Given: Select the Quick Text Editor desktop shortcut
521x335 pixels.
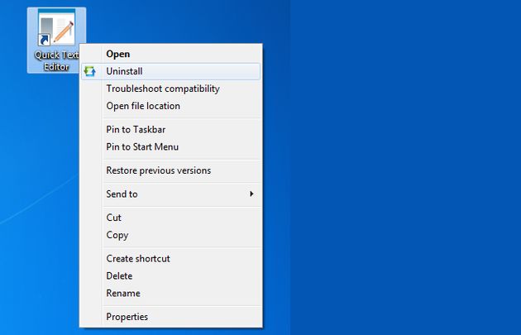Looking at the screenshot, I should click(x=56, y=40).
